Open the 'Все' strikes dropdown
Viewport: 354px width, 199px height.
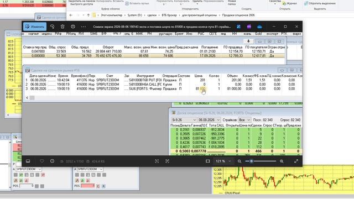[x=244, y=120]
